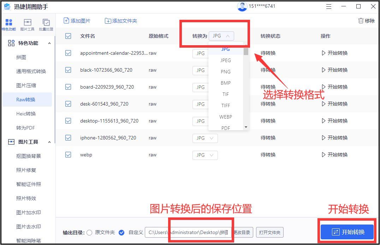Toggle the select-all header checkbox
The width and height of the screenshot is (380, 245).
(x=68, y=36)
